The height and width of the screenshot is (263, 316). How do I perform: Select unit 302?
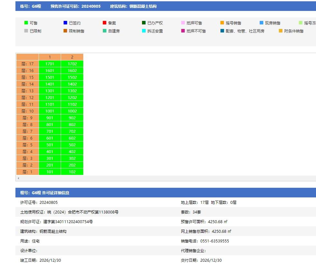(72, 159)
